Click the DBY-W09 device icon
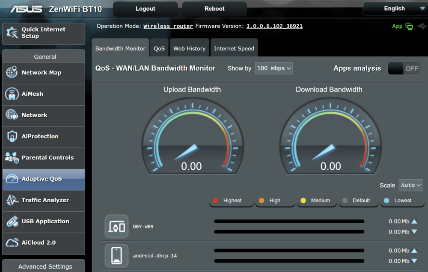428x272 pixels. [x=116, y=226]
